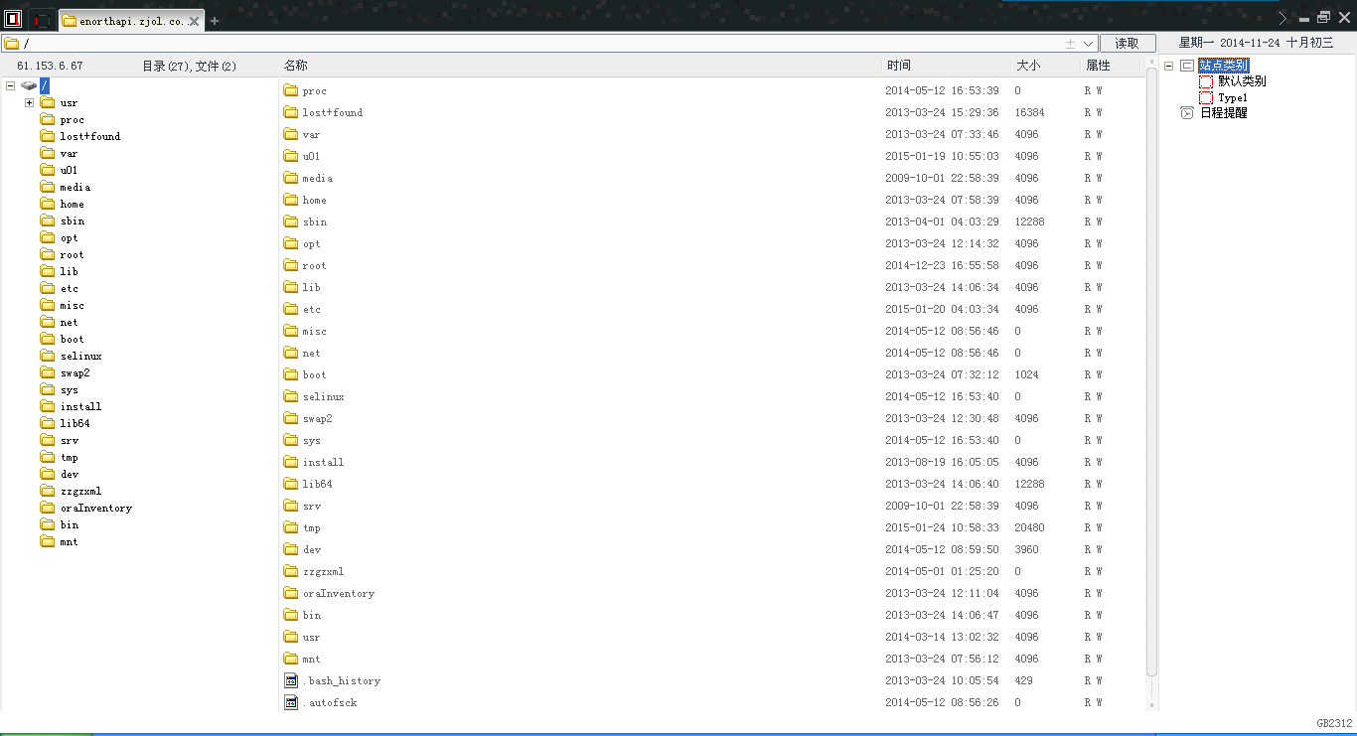
Task: Select install in left tree
Action: [80, 407]
